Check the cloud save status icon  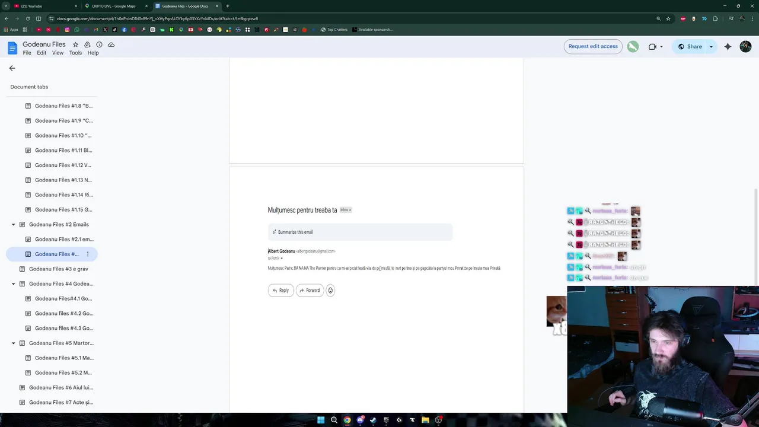coord(111,44)
